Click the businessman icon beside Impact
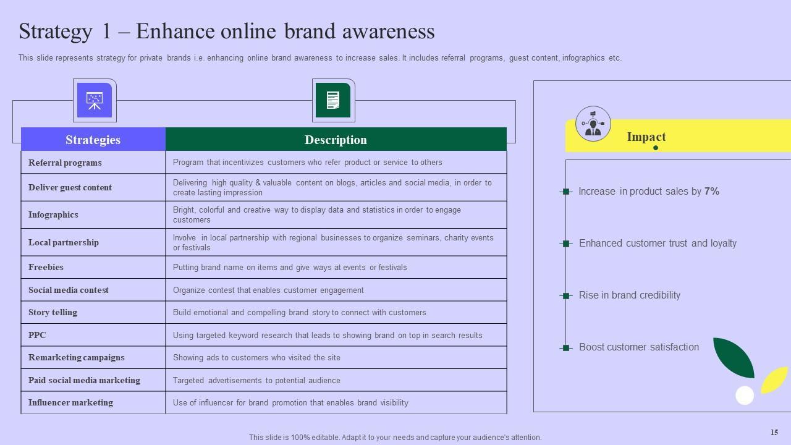 click(593, 124)
